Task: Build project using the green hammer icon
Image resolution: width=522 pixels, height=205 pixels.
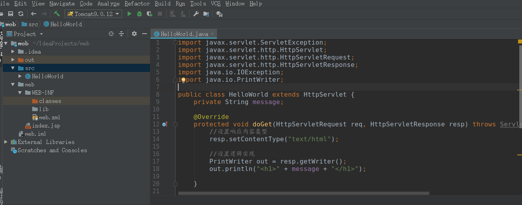Action: (x=57, y=14)
